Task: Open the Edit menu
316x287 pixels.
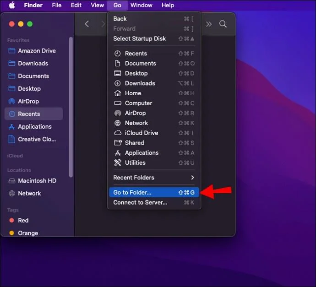Action: [x=76, y=5]
